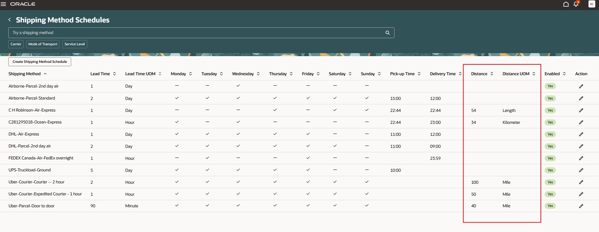Viewport: 599px width, 232px height.
Task: Edit the Uber-Courier-Courier -- 2 hour schedule
Action: [581, 182]
